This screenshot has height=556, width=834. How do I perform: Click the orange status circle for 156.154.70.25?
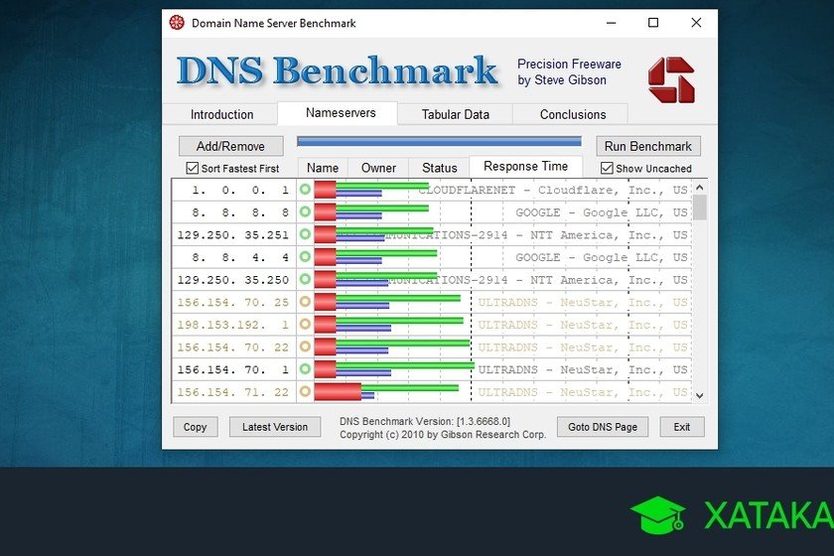click(305, 302)
